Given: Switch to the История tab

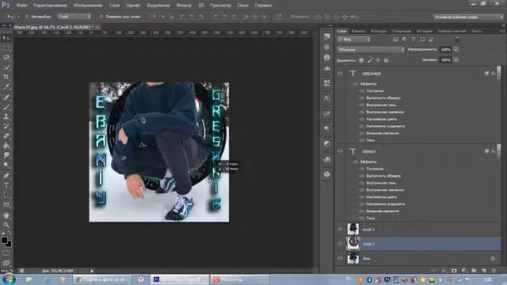Looking at the screenshot, I should (x=425, y=31).
